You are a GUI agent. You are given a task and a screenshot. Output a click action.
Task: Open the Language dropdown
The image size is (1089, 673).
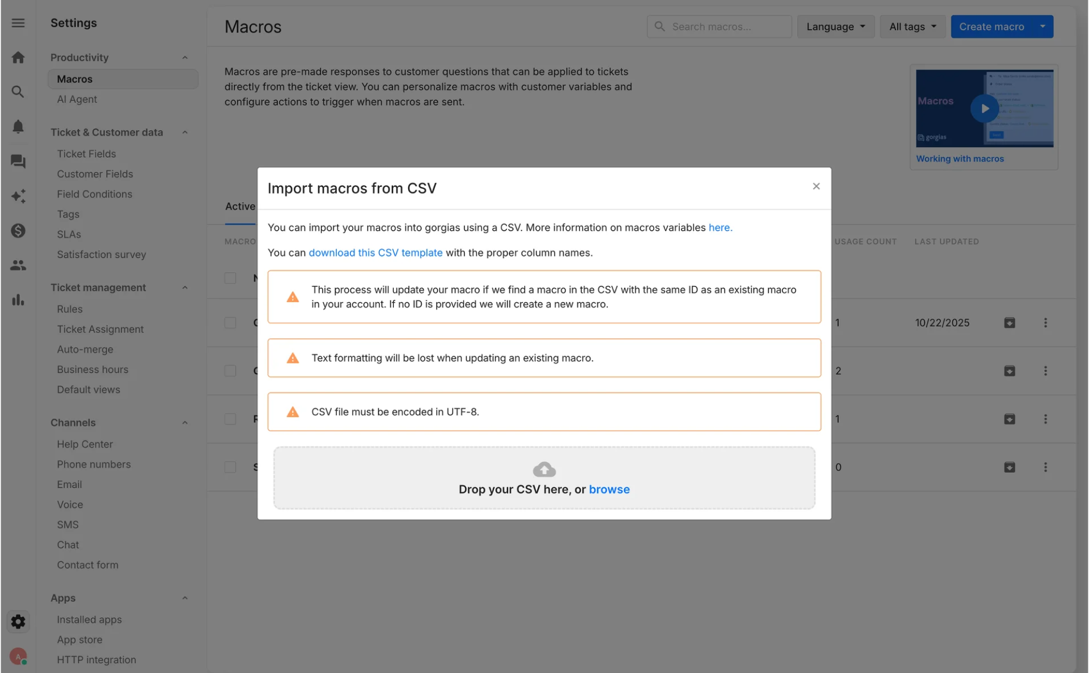point(835,26)
